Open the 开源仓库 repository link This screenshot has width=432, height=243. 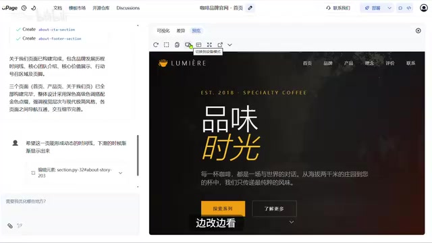pos(101,8)
